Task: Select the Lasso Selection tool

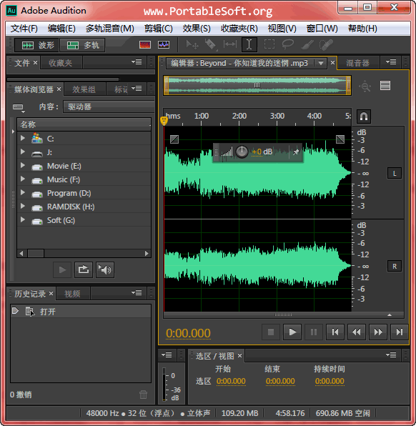Action: 288,44
